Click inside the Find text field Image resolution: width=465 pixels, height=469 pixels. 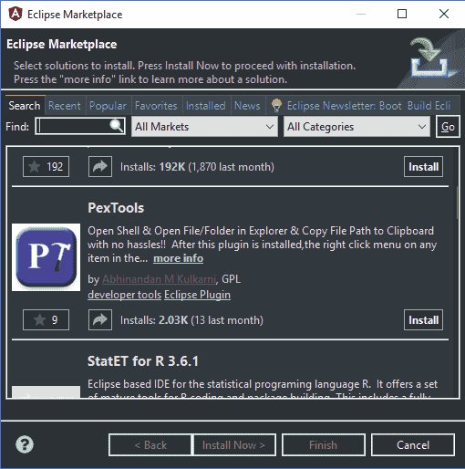[74, 126]
